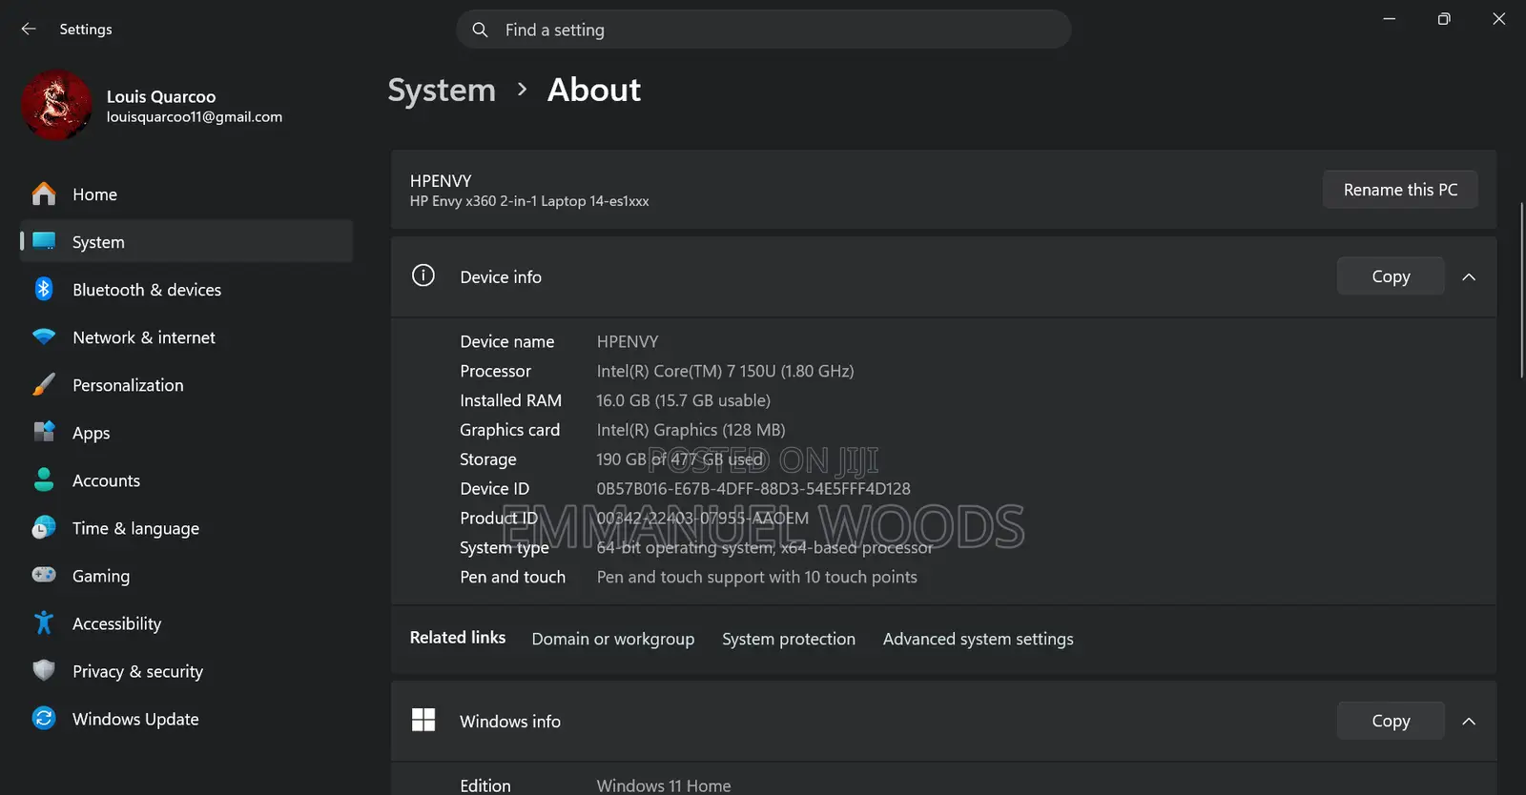Click the Device ID value string
This screenshot has height=795, width=1526.
753,489
